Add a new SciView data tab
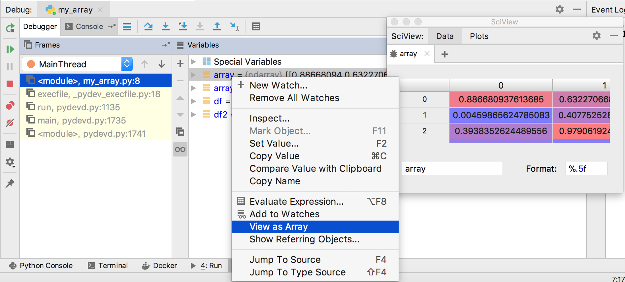This screenshot has width=625, height=282. pyautogui.click(x=445, y=54)
